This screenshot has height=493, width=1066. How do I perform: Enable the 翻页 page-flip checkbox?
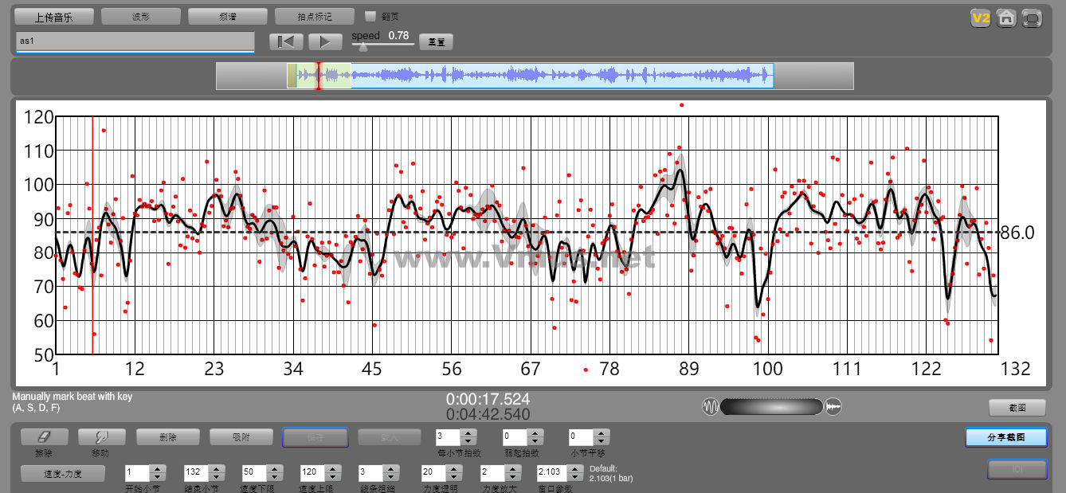coord(370,16)
